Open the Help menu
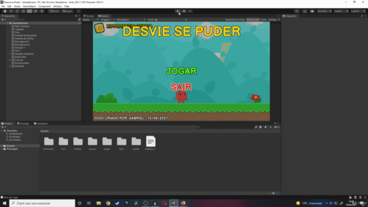This screenshot has height=207, width=368. (x=67, y=6)
